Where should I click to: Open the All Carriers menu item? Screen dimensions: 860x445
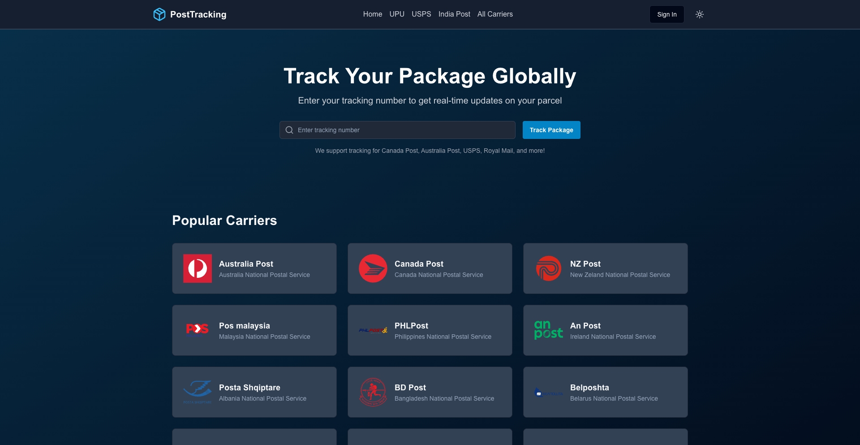[x=495, y=14]
